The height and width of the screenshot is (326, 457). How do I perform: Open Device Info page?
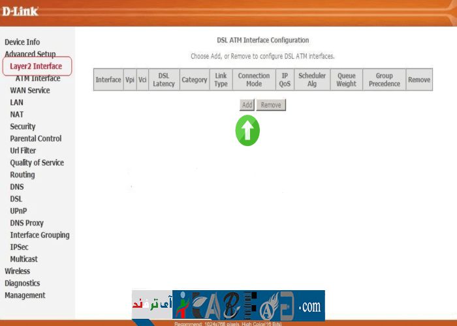[x=22, y=42]
